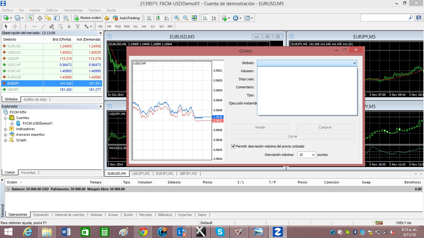
Task: Select the trendline drawing tool
Action: [43, 26]
